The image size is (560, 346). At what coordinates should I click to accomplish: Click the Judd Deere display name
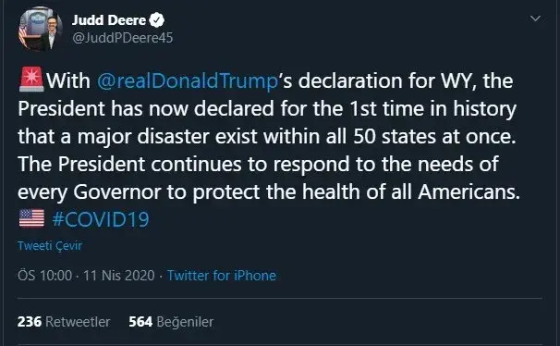tap(109, 20)
